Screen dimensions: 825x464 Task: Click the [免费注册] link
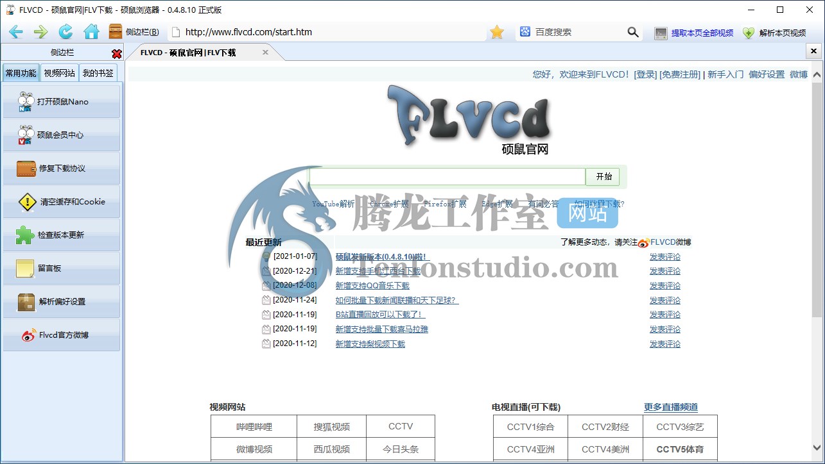680,74
